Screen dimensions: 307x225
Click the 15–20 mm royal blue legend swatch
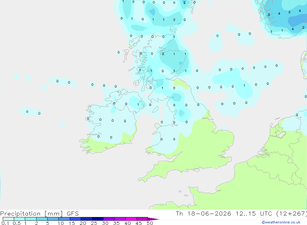pos(76,219)
